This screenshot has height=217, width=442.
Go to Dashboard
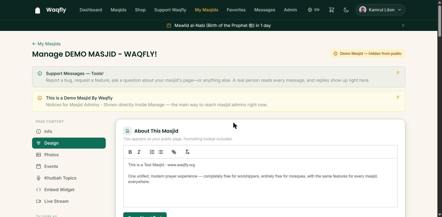pos(91,10)
